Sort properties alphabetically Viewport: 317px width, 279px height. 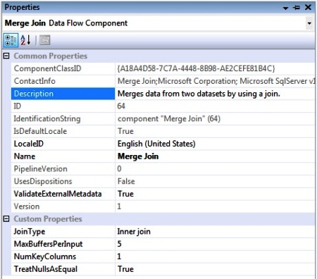coord(25,40)
